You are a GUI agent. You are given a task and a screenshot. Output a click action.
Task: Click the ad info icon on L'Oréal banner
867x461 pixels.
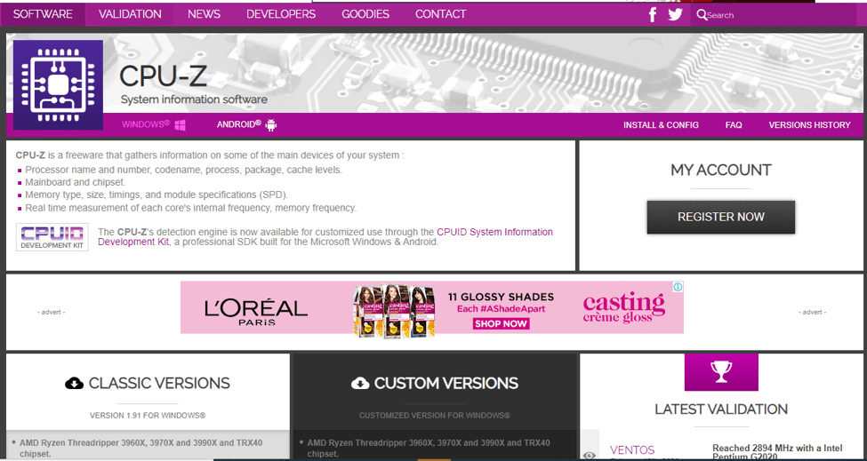click(x=678, y=287)
